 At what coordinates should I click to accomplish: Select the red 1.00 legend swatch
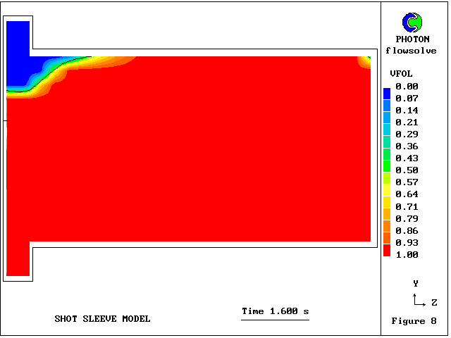pos(387,251)
